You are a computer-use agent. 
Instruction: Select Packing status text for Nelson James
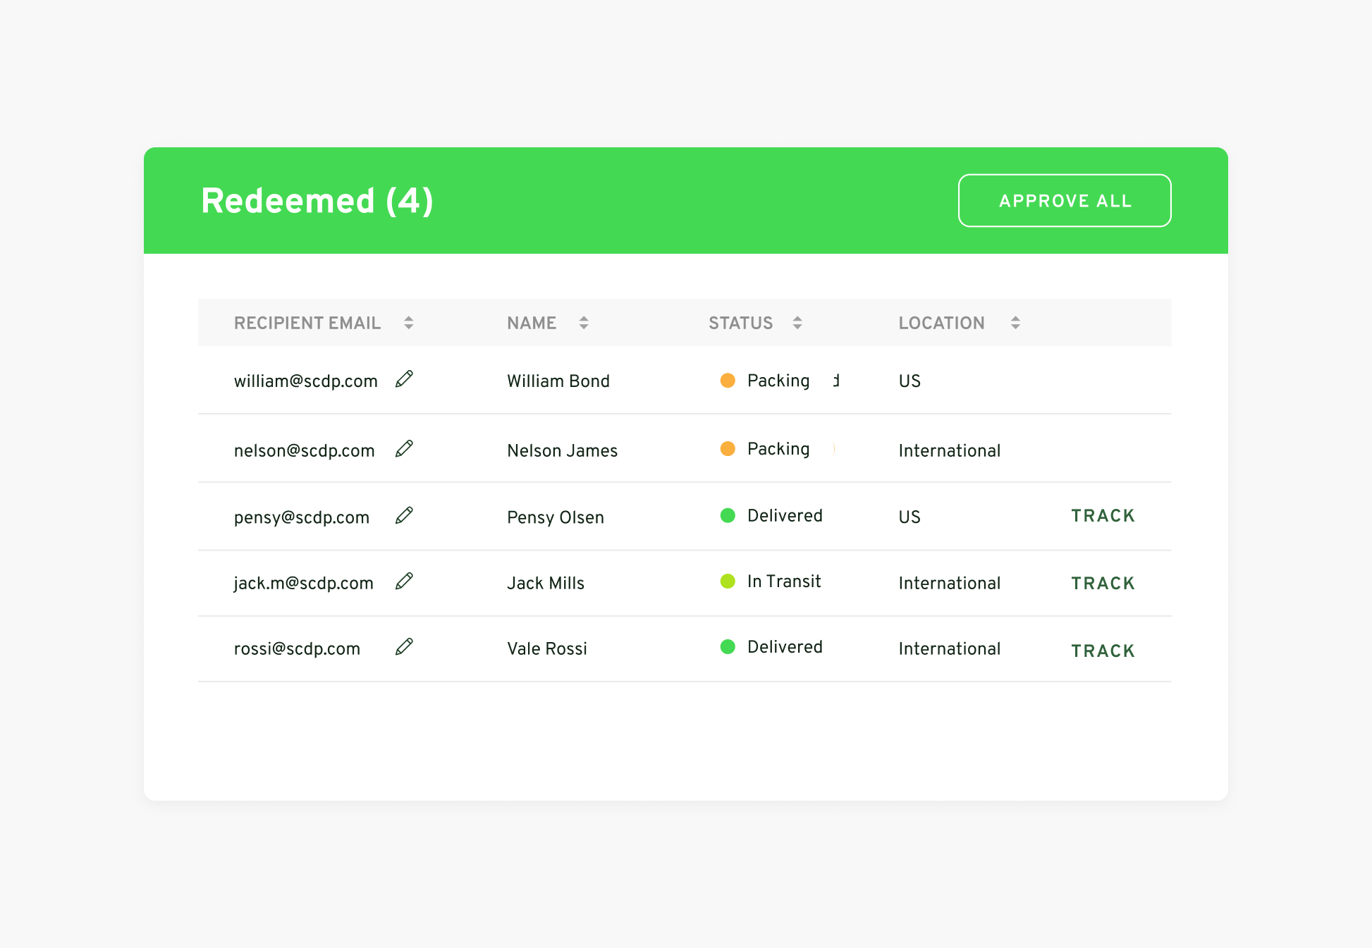coord(778,449)
